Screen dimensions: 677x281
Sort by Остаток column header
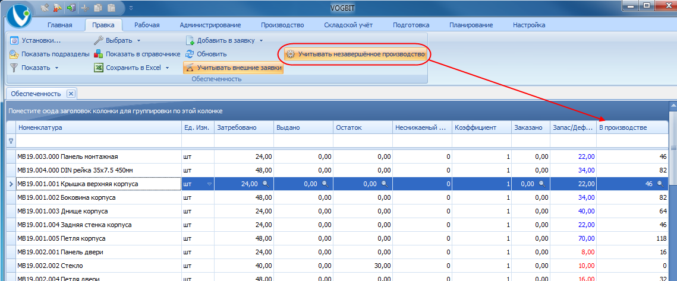tap(363, 128)
